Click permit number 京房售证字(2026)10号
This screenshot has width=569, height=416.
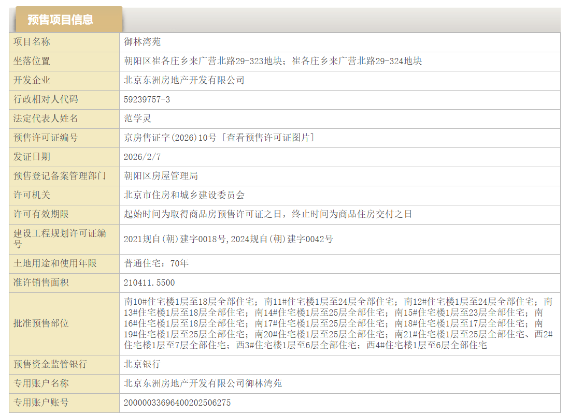click(170, 138)
